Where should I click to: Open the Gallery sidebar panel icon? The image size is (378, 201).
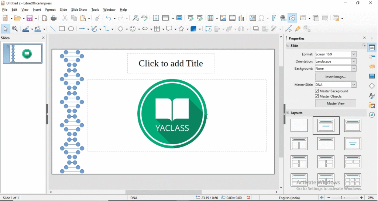pos(372,106)
